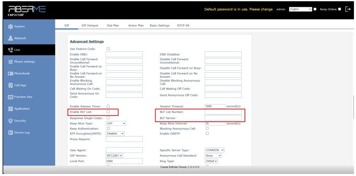
Task: Open the RTCP-XR tab
Action: click(x=183, y=25)
